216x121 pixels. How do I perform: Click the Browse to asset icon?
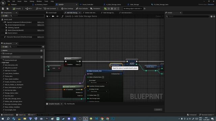pyautogui.click(x=8, y=9)
